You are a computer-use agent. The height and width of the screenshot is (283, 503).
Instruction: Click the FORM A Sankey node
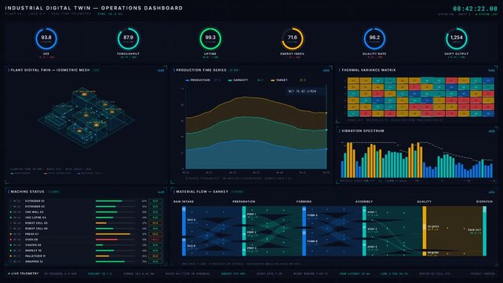[x=304, y=216]
